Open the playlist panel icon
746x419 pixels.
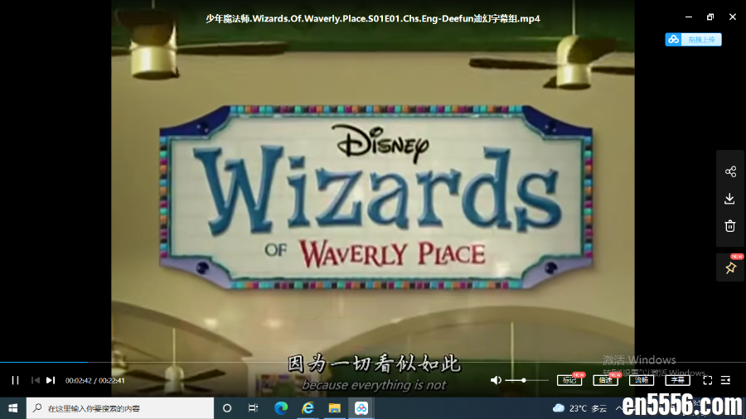pos(725,380)
